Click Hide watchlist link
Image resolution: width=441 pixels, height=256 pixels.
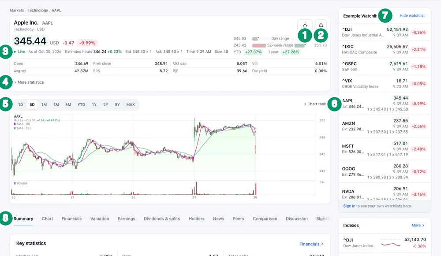coord(412,15)
